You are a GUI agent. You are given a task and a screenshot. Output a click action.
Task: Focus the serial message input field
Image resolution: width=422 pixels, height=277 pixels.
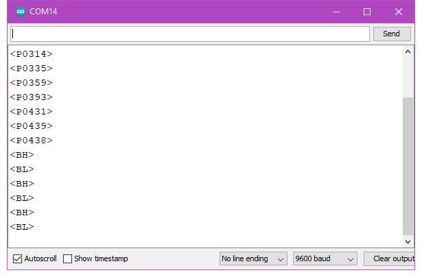pyautogui.click(x=190, y=34)
